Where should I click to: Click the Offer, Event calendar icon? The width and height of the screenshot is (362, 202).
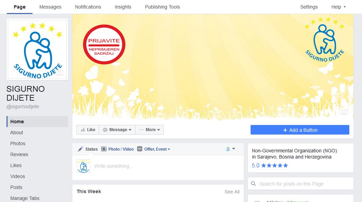click(140, 149)
